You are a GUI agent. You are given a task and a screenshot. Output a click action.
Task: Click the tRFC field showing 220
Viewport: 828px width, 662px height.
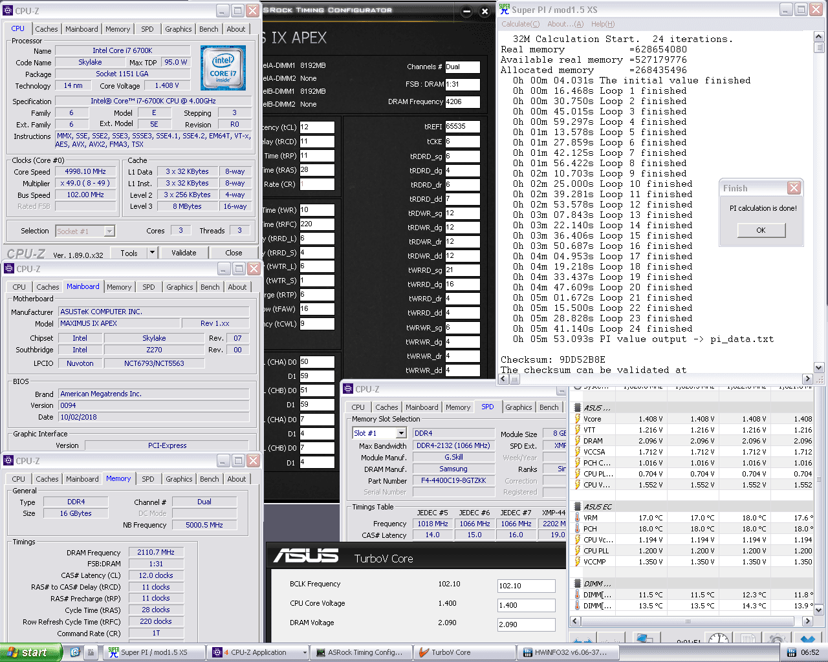click(317, 224)
